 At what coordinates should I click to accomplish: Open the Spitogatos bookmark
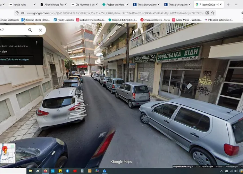click(x=9, y=20)
